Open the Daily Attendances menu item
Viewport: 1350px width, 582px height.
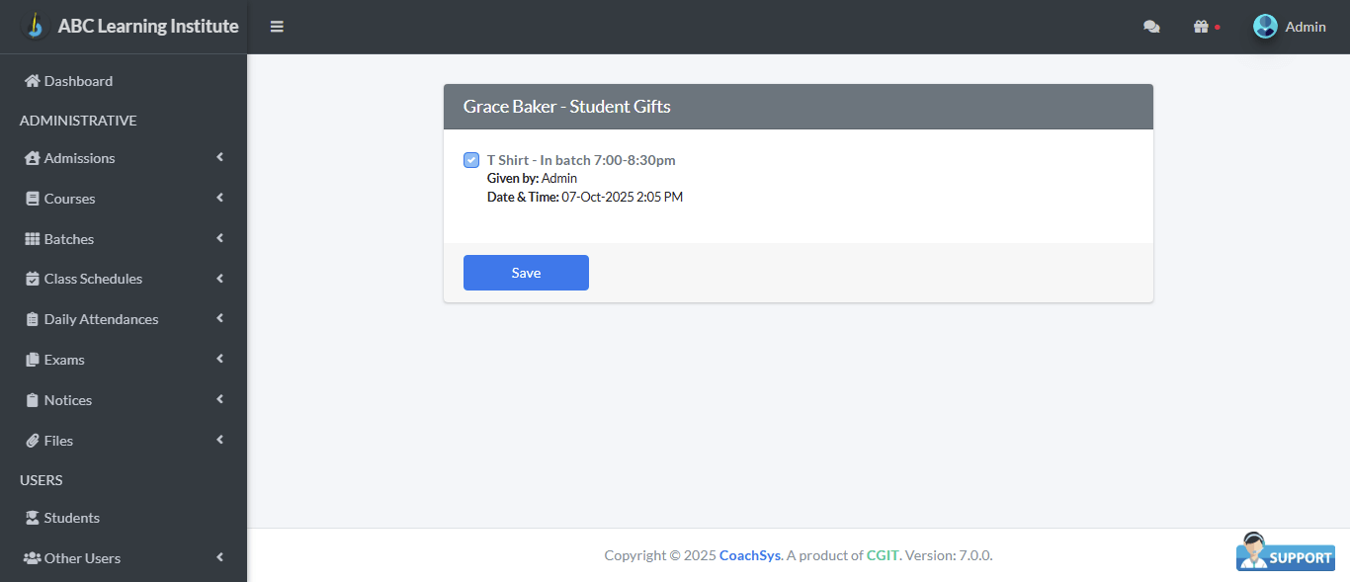click(101, 319)
